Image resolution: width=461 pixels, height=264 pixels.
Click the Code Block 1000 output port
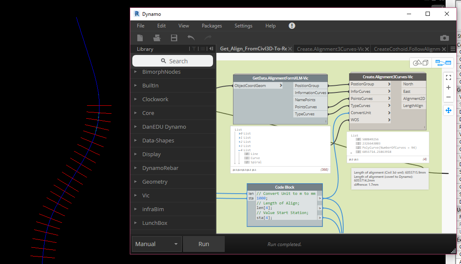click(x=320, y=198)
